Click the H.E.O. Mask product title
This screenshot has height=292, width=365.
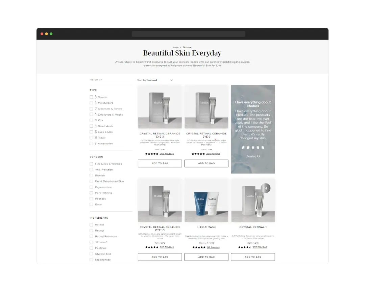206,227
